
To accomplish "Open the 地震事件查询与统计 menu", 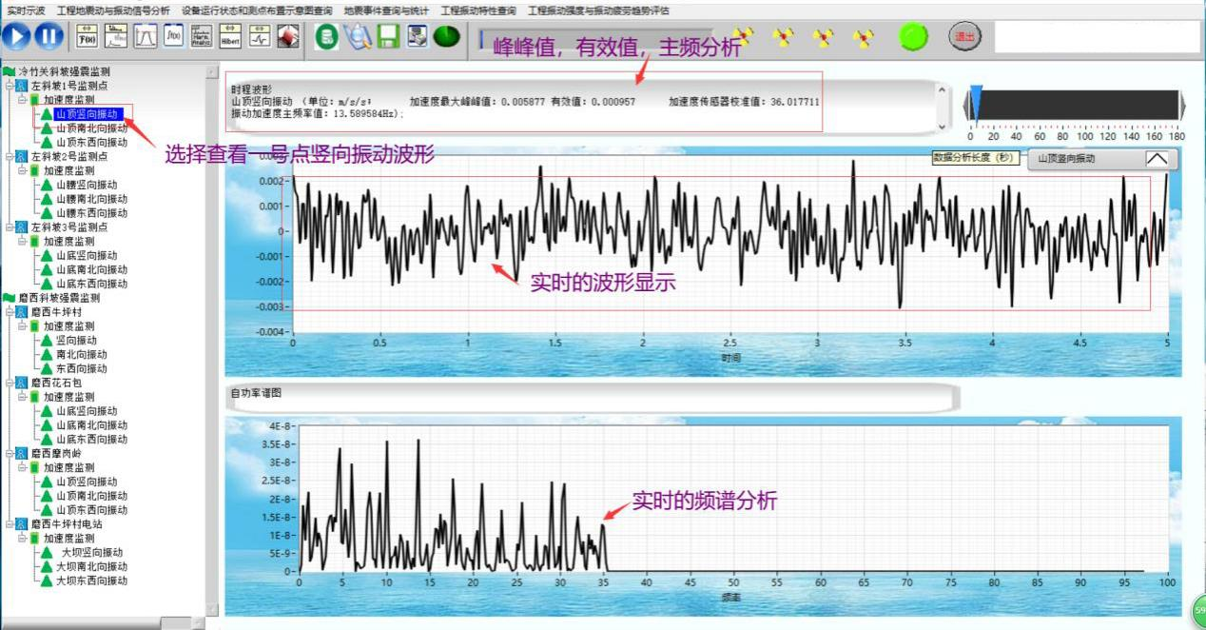I will (x=386, y=10).
